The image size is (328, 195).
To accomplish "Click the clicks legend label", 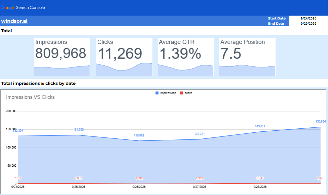I will pyautogui.click(x=188, y=93).
